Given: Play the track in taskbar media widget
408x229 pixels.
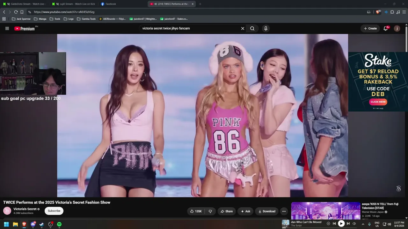Looking at the screenshot, I should (x=341, y=224).
